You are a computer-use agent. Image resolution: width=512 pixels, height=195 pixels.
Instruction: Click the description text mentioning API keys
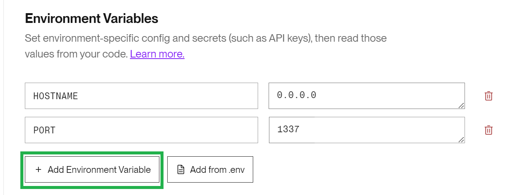206,38
